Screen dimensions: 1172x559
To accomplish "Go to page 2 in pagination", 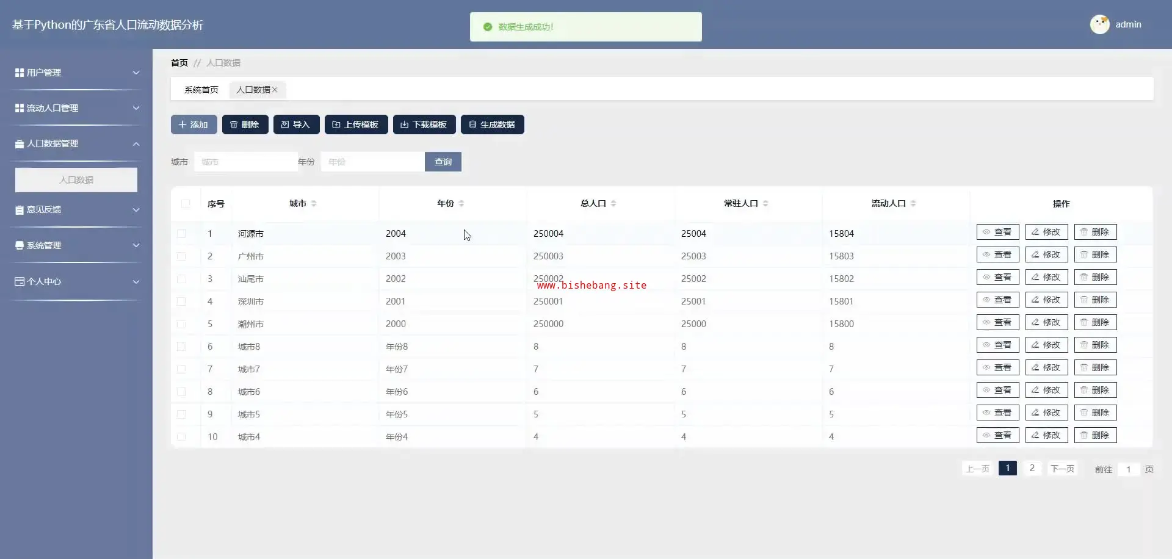I will 1032,468.
